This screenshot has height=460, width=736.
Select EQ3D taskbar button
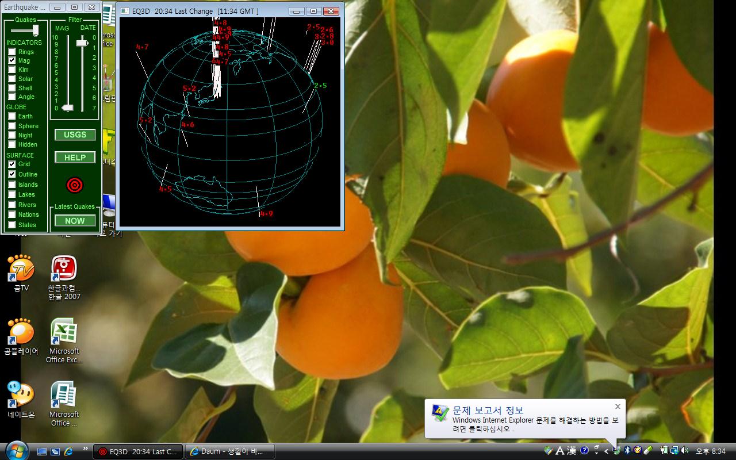(137, 451)
